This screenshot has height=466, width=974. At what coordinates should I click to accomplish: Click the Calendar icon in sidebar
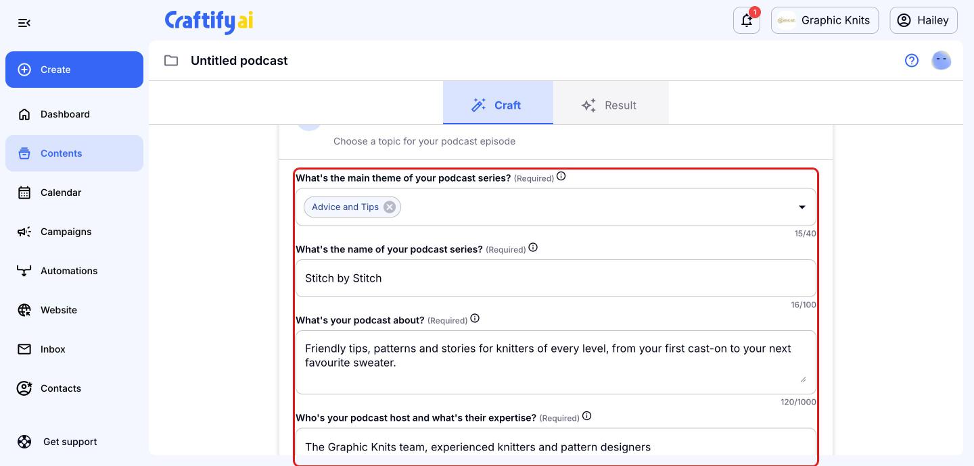click(24, 192)
